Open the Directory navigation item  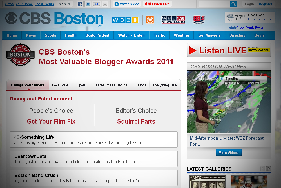[237, 35]
